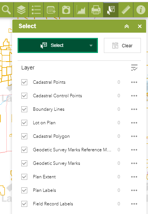Click the Clear selection button
The height and width of the screenshot is (214, 148).
point(122,45)
